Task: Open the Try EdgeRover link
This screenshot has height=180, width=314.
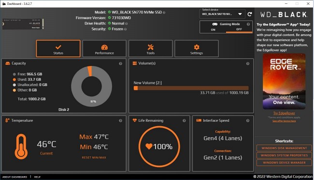Action: [x=284, y=114]
